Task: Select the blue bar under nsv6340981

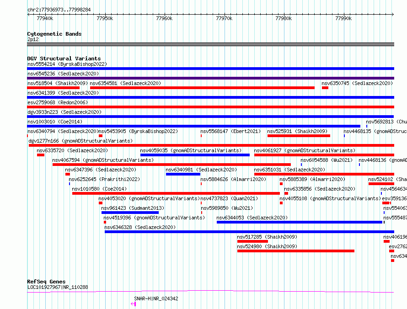Action: [x=183, y=174]
